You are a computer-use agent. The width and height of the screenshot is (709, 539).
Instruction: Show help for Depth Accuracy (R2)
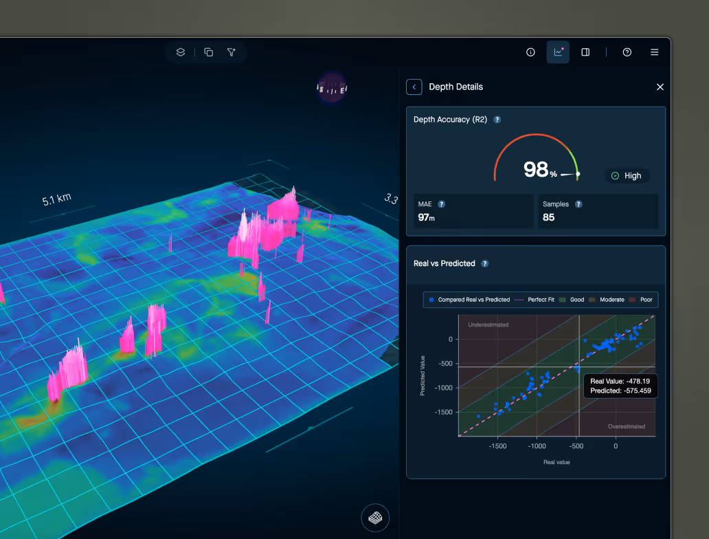click(x=497, y=120)
